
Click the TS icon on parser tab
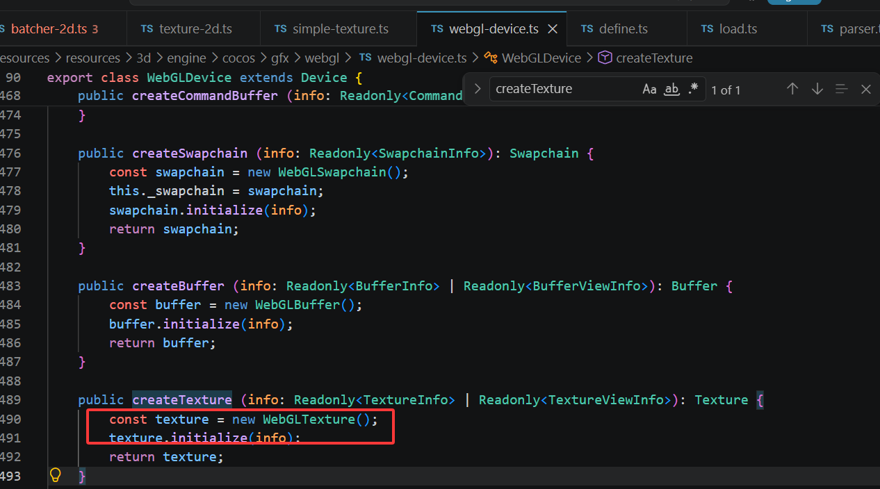(827, 29)
